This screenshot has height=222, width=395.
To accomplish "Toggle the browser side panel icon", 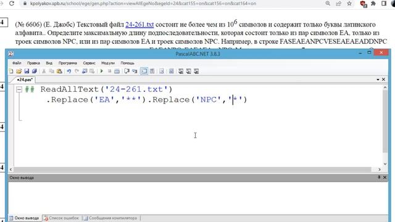I will (x=384, y=4).
